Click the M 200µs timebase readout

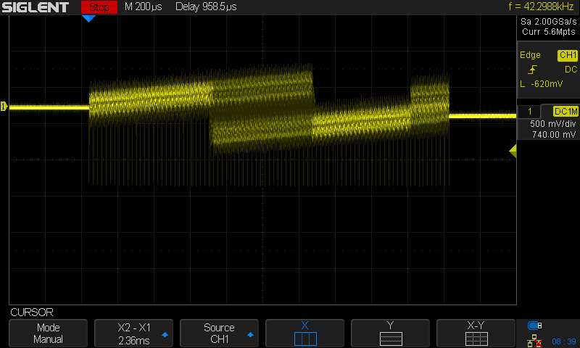[143, 7]
